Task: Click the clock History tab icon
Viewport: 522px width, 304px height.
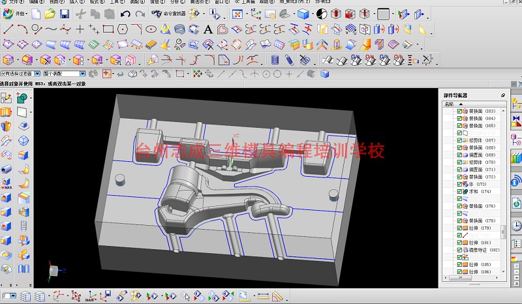Action: point(516,226)
